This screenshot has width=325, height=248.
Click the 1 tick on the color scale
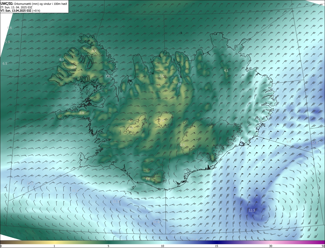point(54,246)
